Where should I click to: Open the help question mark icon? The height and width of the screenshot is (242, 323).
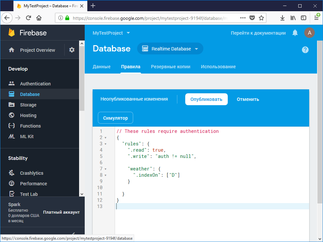[x=305, y=50]
